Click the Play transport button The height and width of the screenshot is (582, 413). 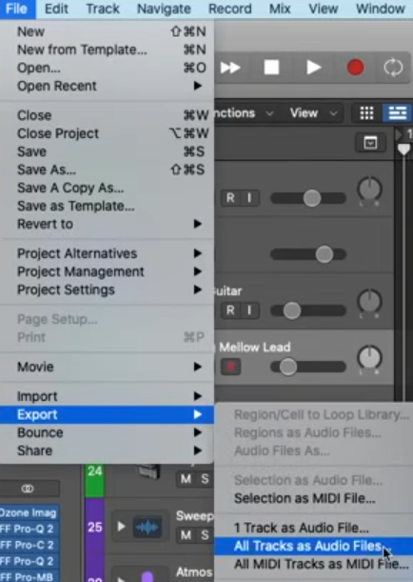pos(314,68)
